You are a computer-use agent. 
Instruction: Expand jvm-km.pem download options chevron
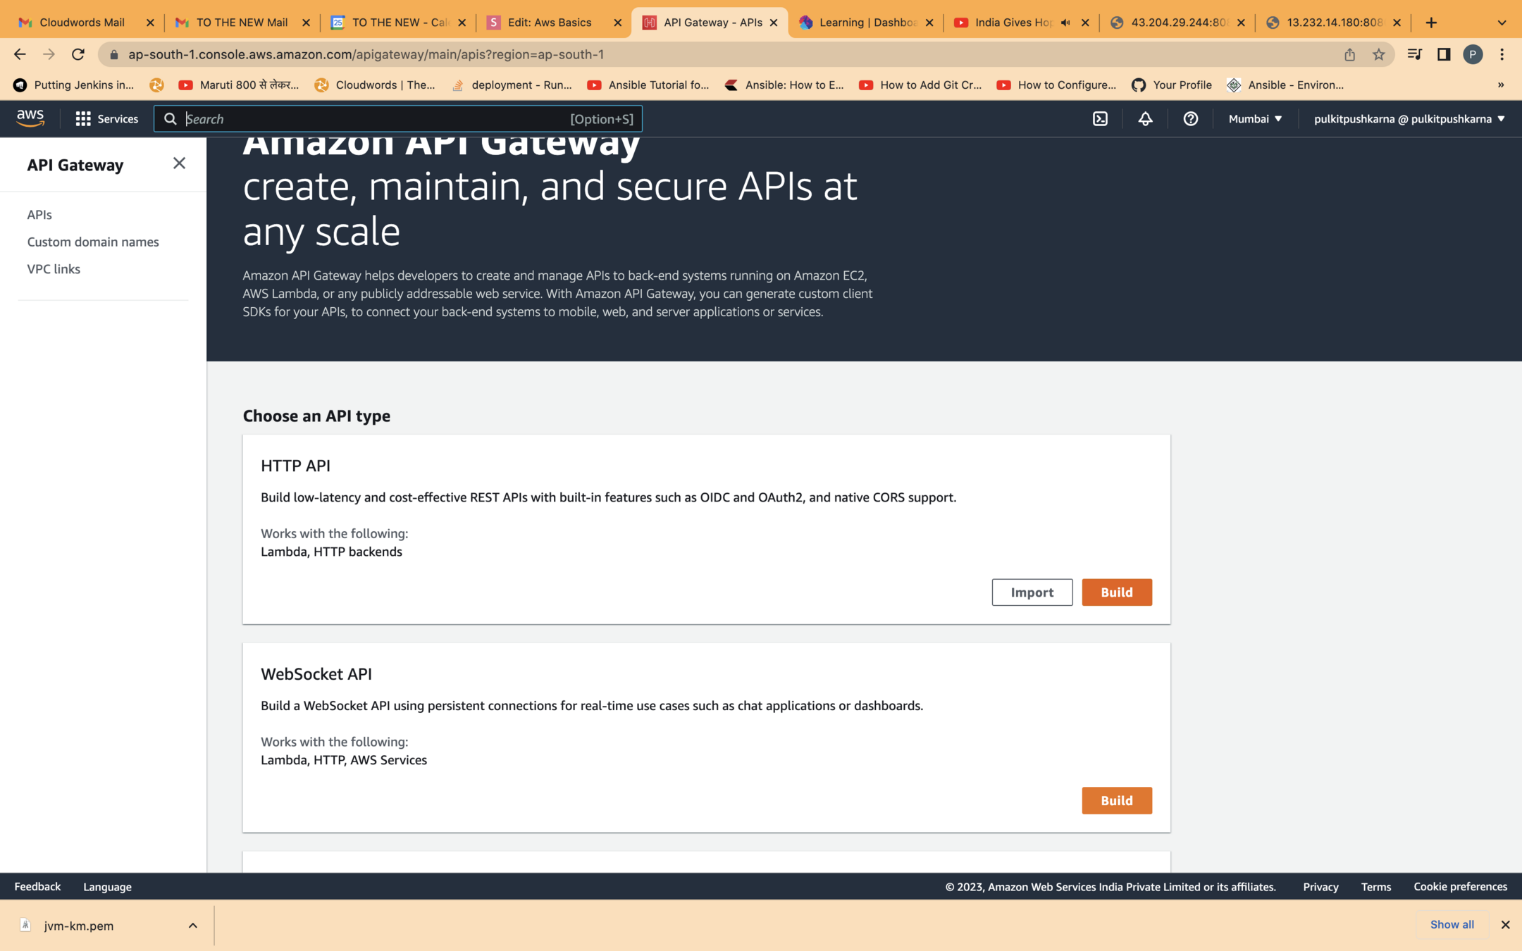[x=192, y=925]
